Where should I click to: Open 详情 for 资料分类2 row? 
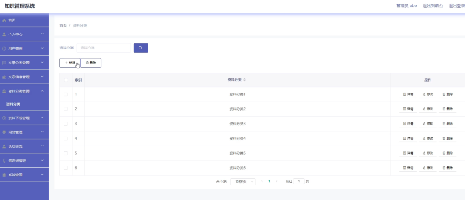coord(408,109)
